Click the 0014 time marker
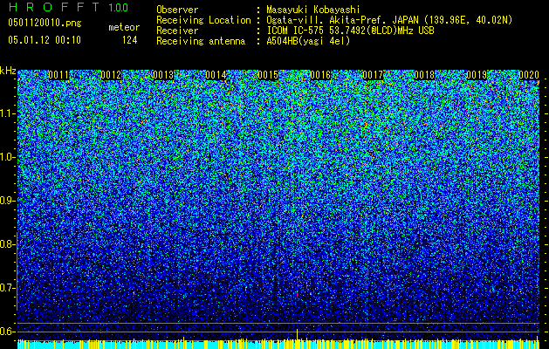The height and width of the screenshot is (349, 549). 216,75
